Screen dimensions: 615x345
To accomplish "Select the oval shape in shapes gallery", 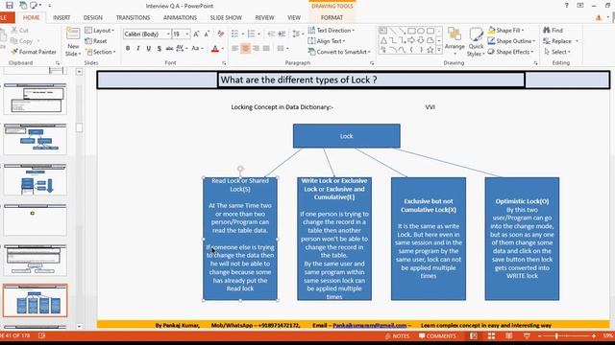I will (x=421, y=31).
